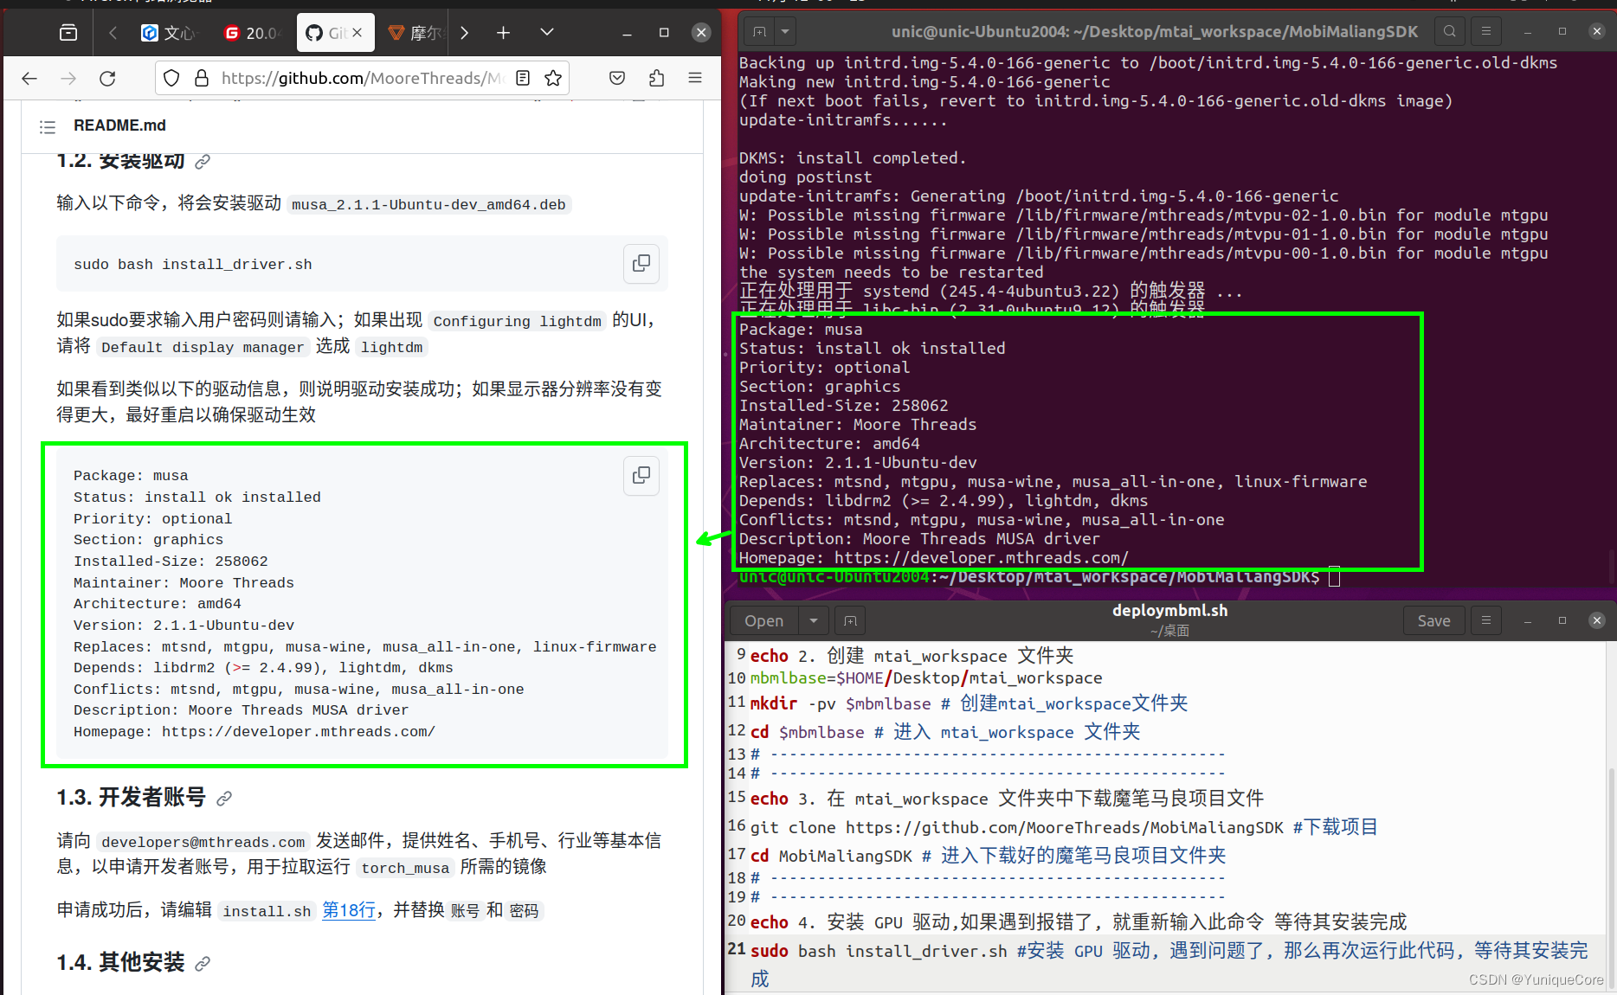Switch to the 文心 browser tab
Image resolution: width=1617 pixels, height=995 pixels.
(x=171, y=33)
